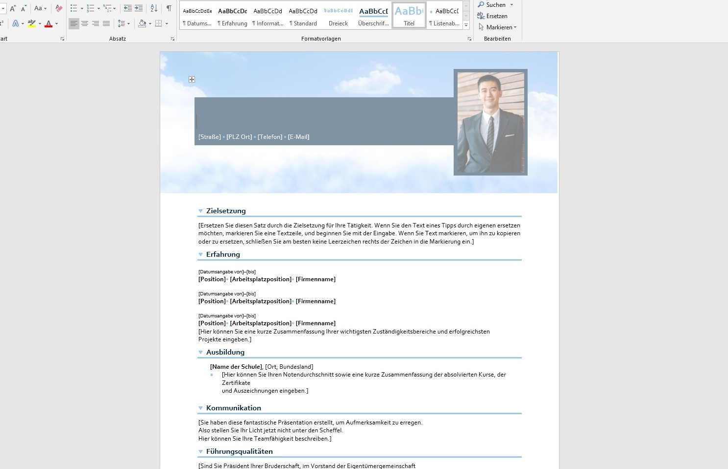Apply the Standard style

[x=303, y=16]
